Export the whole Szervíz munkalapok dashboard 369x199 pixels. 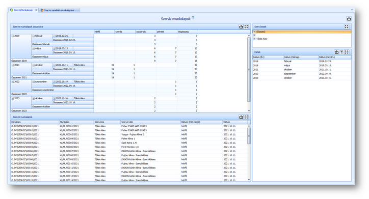(349, 19)
